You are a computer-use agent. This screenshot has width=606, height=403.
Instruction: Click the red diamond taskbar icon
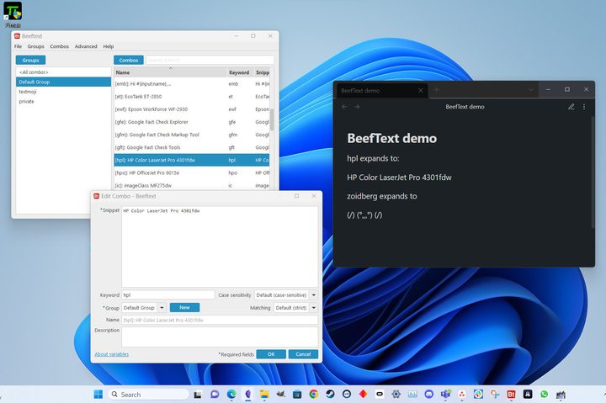click(x=363, y=394)
